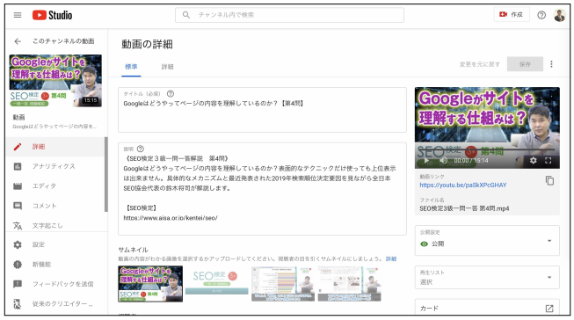Select the first Google thumbnail option
The width and height of the screenshot is (574, 320).
point(150,284)
